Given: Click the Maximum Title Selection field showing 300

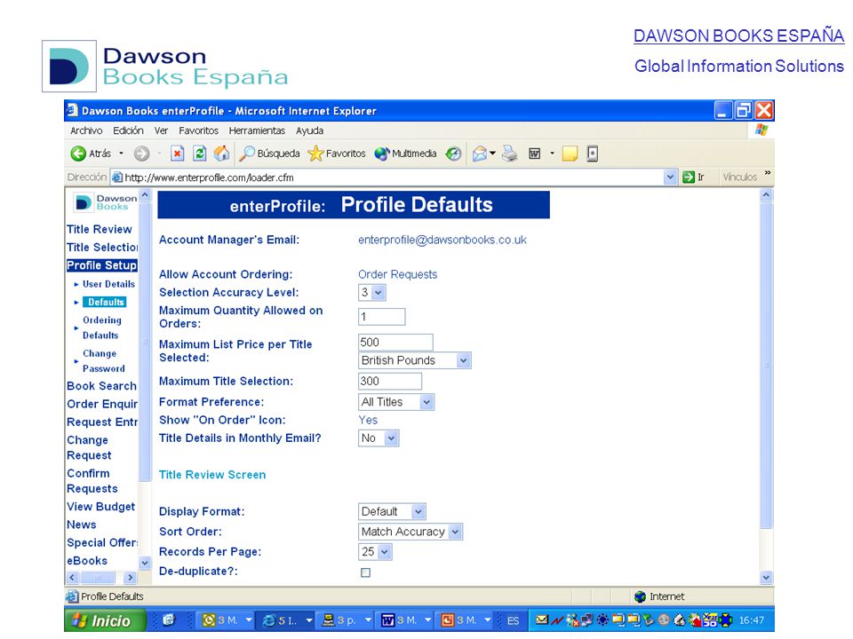Looking at the screenshot, I should [389, 381].
